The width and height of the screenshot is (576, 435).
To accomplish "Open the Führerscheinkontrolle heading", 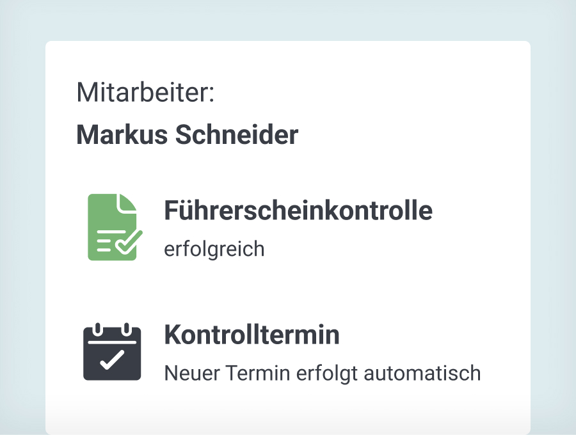I will (x=298, y=210).
